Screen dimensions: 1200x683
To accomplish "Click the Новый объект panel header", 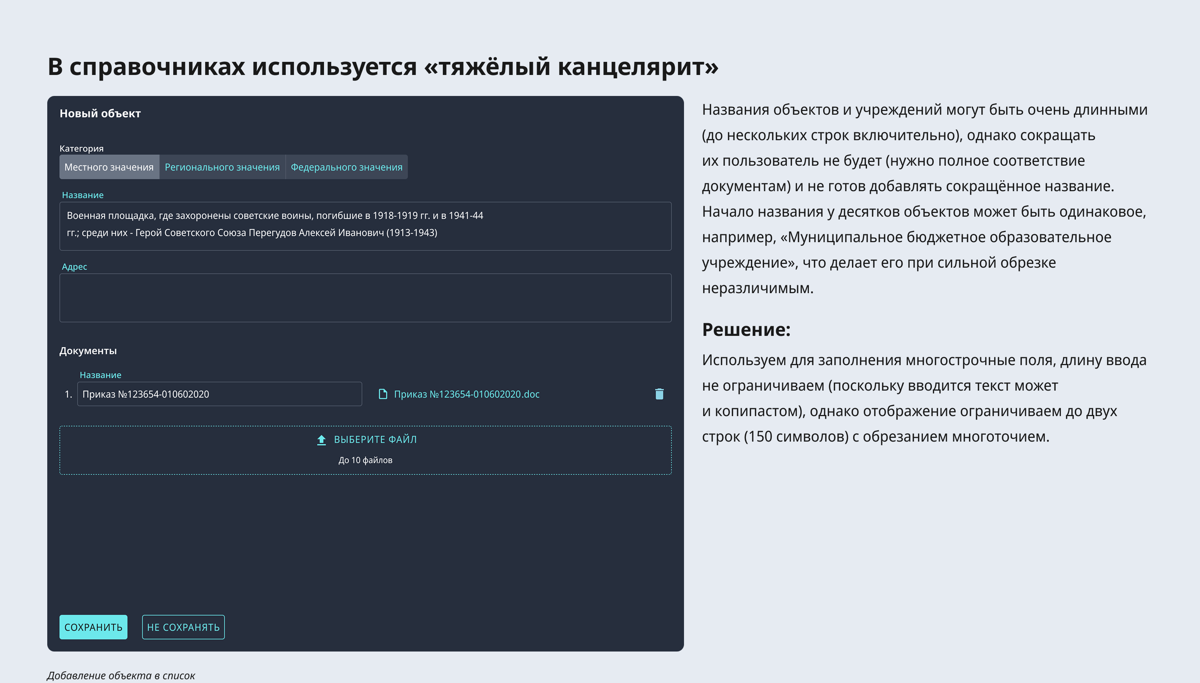I will [100, 113].
